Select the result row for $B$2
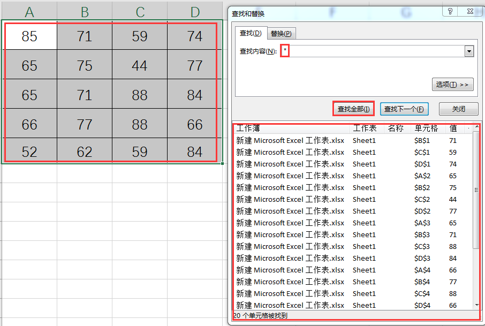 click(x=353, y=187)
